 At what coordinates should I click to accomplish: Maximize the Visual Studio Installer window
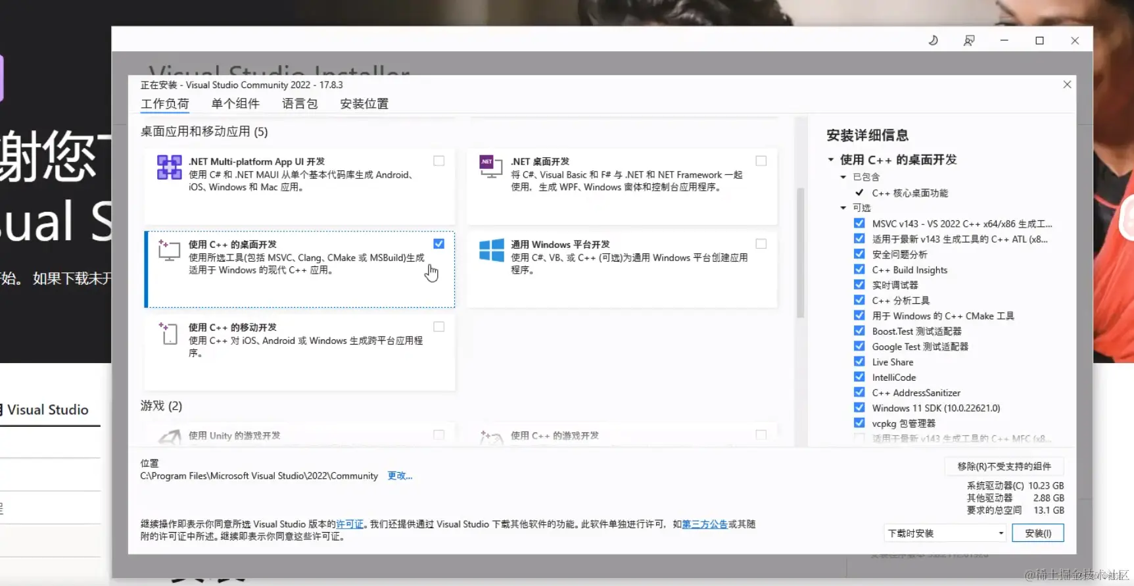pyautogui.click(x=1039, y=41)
